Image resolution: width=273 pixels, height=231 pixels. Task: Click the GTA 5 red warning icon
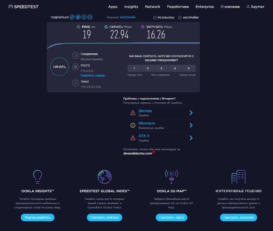[x=133, y=138]
